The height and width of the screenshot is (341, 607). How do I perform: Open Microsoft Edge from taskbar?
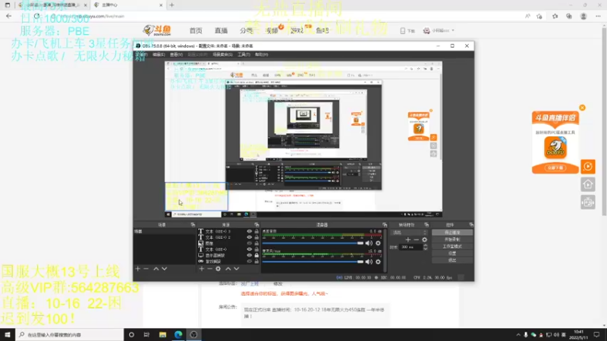click(x=178, y=335)
